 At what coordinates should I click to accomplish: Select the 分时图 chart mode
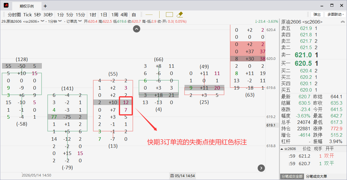pos(14,15)
